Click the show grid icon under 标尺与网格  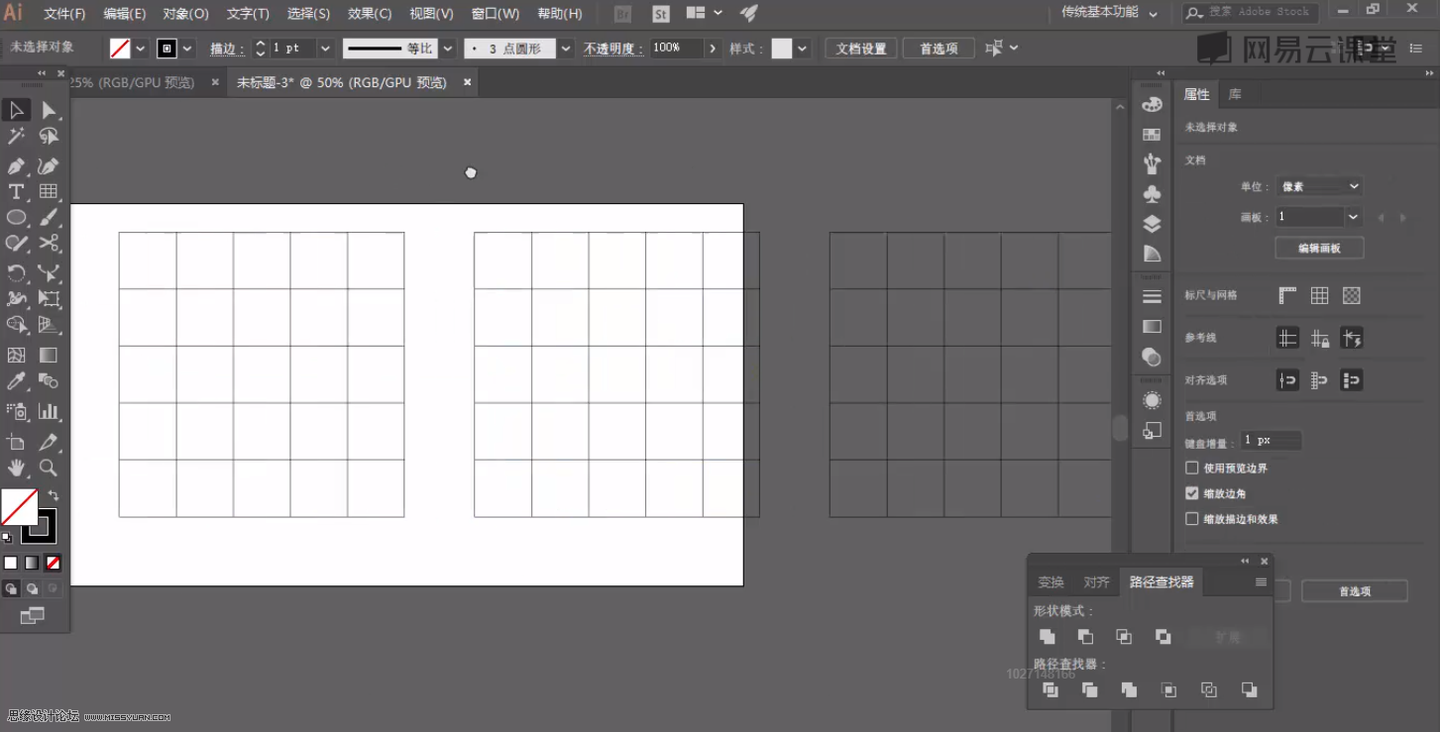(1319, 294)
